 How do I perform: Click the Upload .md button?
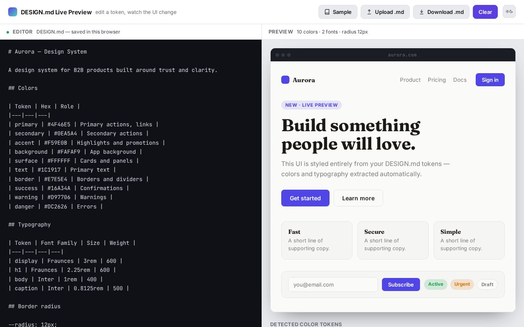tap(385, 12)
